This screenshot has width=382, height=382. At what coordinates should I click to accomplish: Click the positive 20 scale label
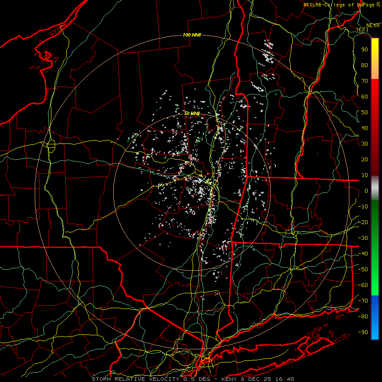(x=365, y=159)
